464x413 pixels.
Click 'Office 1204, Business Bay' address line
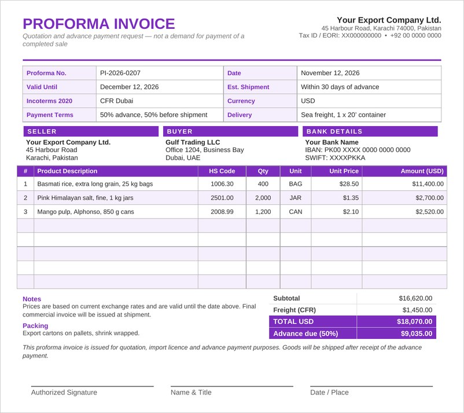pos(204,150)
